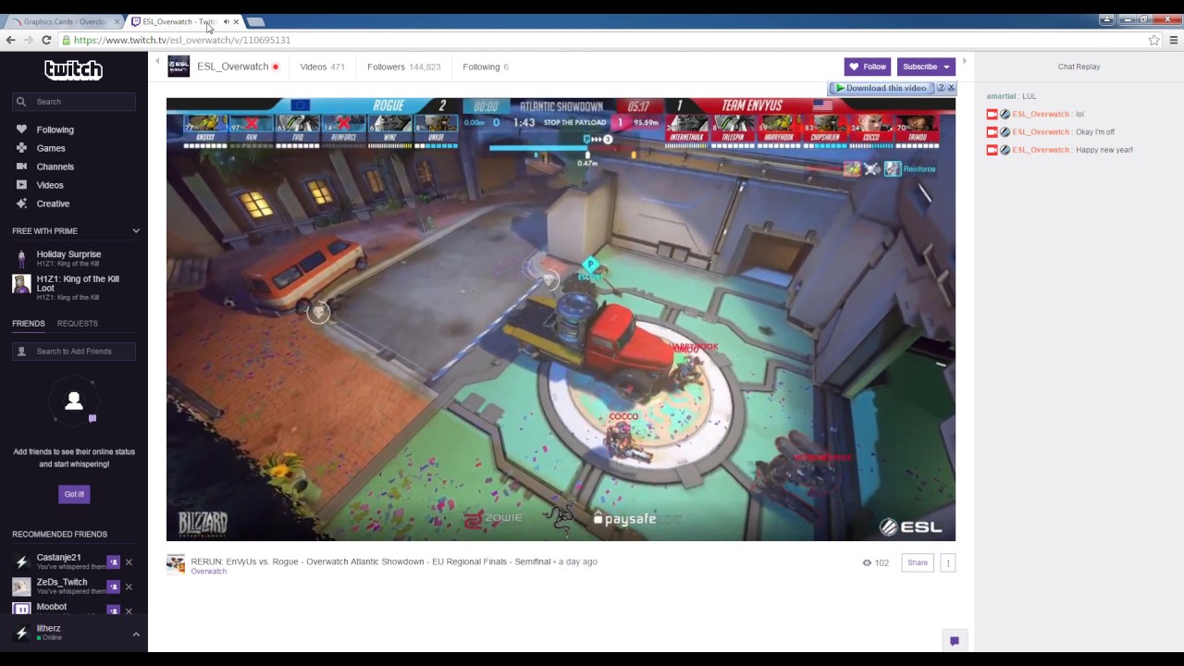Click the 'Happy new year!' chat message
Screen dimensions: 1184x666
[1104, 150]
